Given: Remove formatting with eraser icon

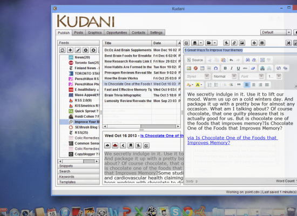Looking at the screenshot, I should [253, 68].
